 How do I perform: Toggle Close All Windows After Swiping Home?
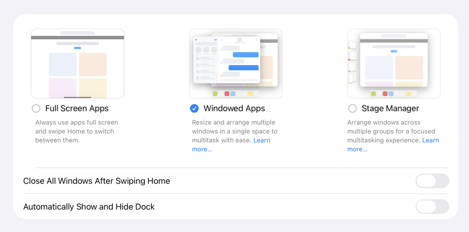432,181
